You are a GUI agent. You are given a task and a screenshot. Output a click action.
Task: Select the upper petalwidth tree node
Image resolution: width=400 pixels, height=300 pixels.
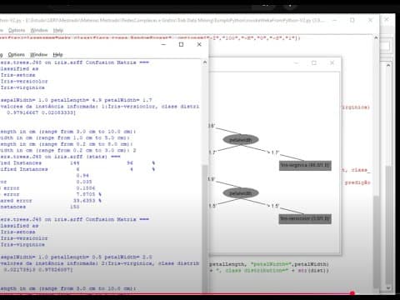tap(241, 140)
